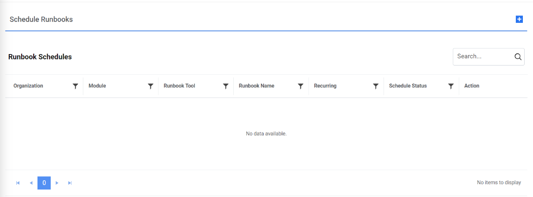Go to the last page
The image size is (533, 197).
(70, 183)
